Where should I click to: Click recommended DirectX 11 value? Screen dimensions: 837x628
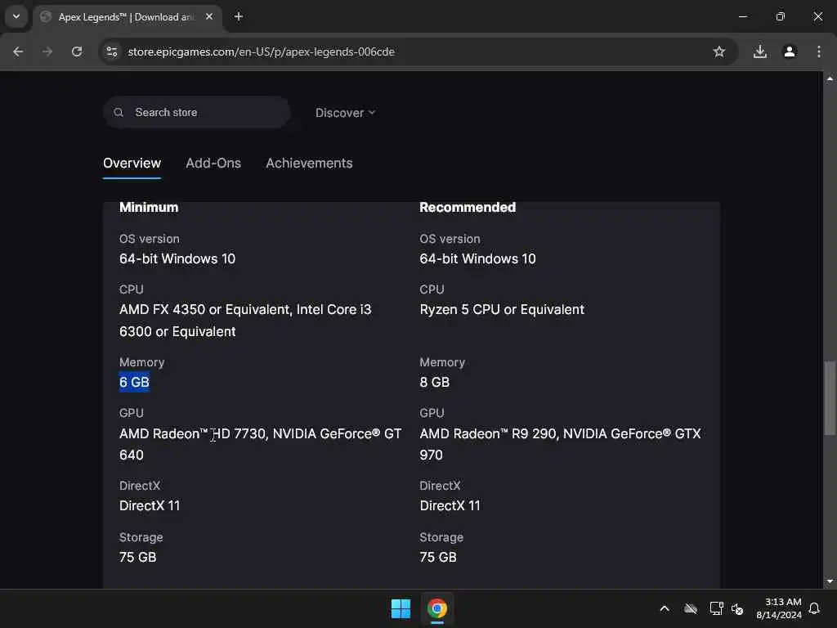[x=450, y=505]
